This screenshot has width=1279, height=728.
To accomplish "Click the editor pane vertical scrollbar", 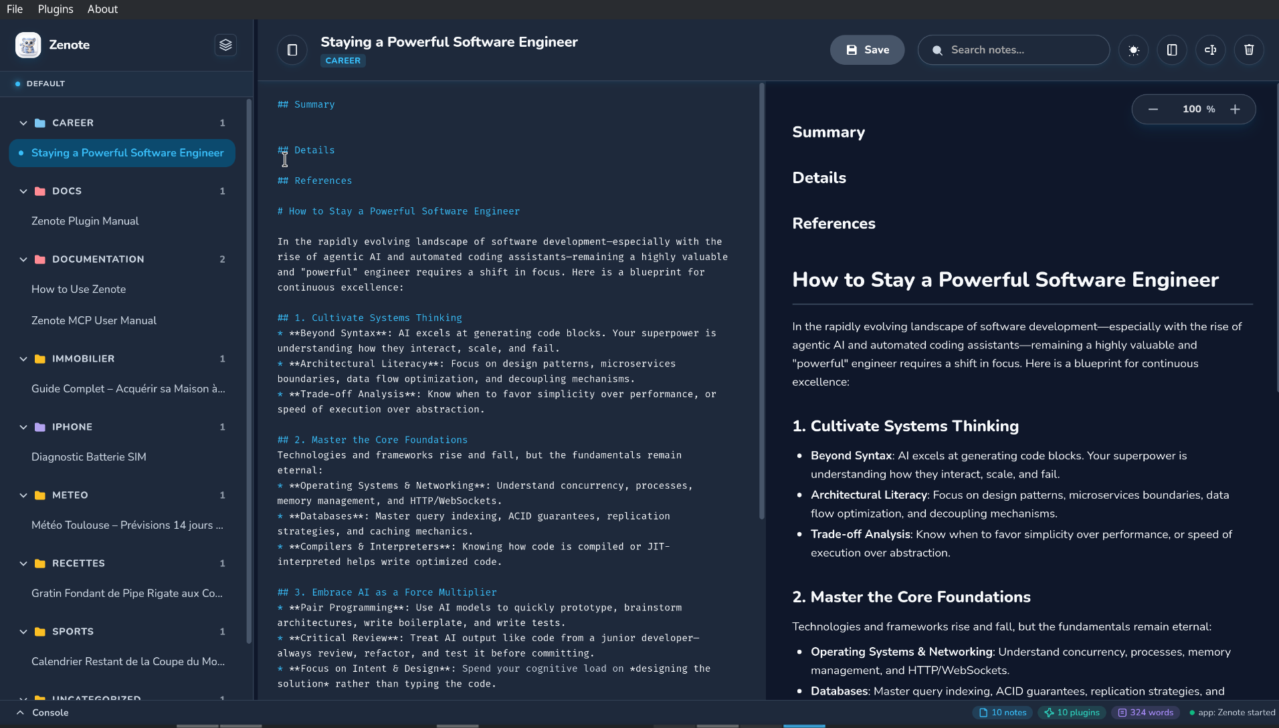I will point(761,301).
